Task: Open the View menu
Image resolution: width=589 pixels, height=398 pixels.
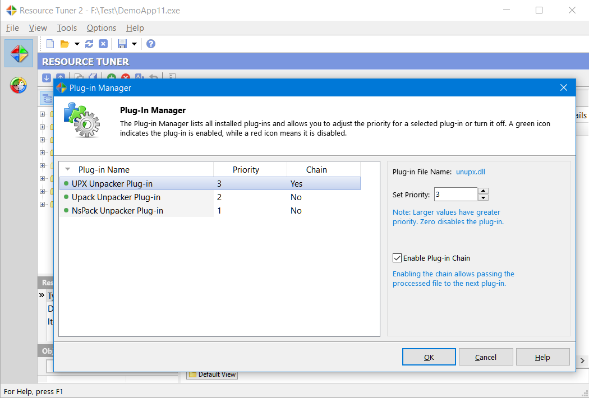Action: click(38, 28)
